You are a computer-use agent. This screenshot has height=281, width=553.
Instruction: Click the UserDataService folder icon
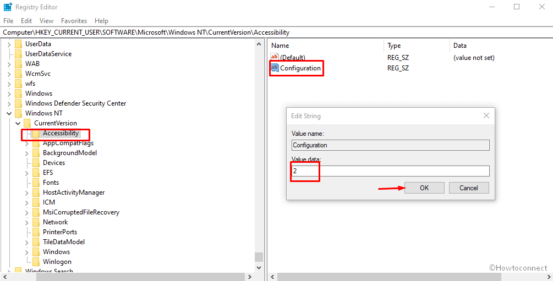(18, 54)
